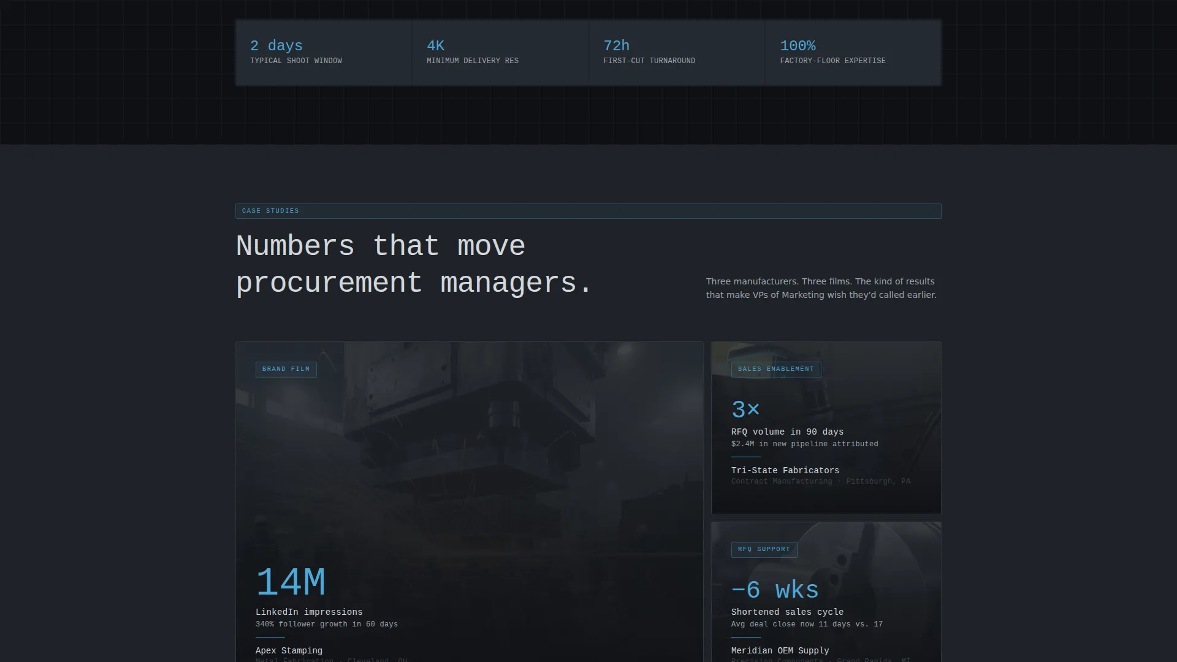Click the '4K' delivery resolution stat
Image resolution: width=1177 pixels, height=662 pixels.
point(435,46)
